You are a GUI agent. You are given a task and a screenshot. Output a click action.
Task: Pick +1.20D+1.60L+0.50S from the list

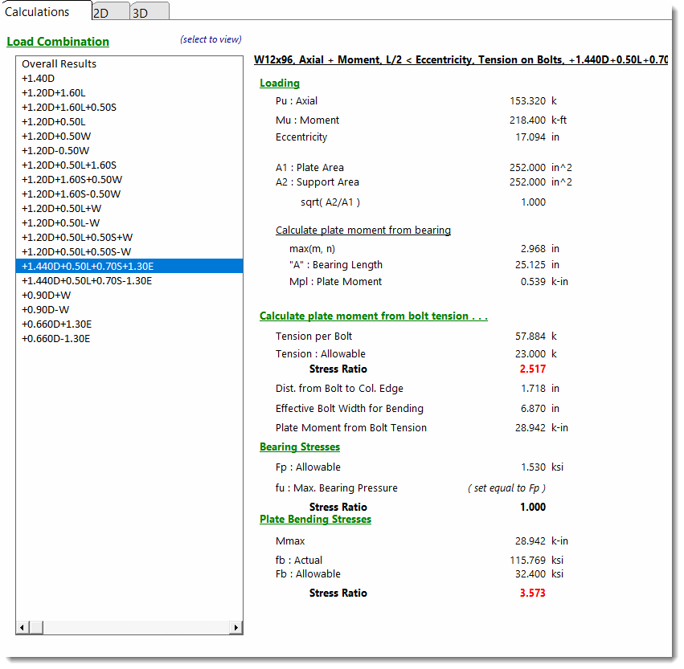tap(68, 108)
